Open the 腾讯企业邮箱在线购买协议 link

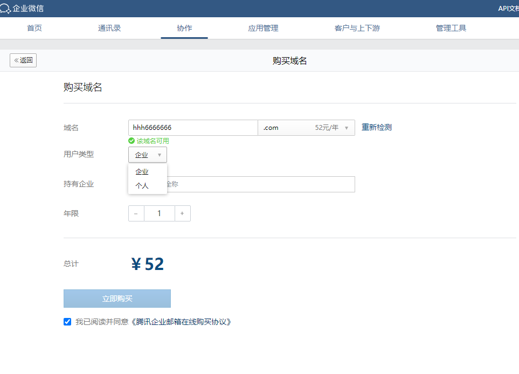coord(181,322)
